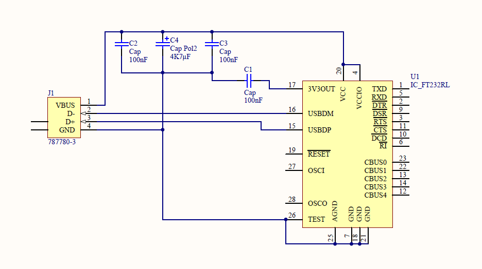Select the C4 polarized capacitor symbol
The height and width of the screenshot is (269, 482).
tap(163, 43)
